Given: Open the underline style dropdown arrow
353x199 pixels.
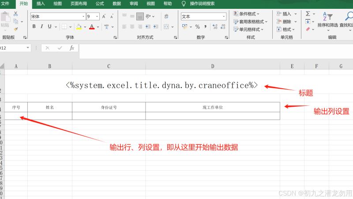Looking at the screenshot, I should (x=56, y=27).
